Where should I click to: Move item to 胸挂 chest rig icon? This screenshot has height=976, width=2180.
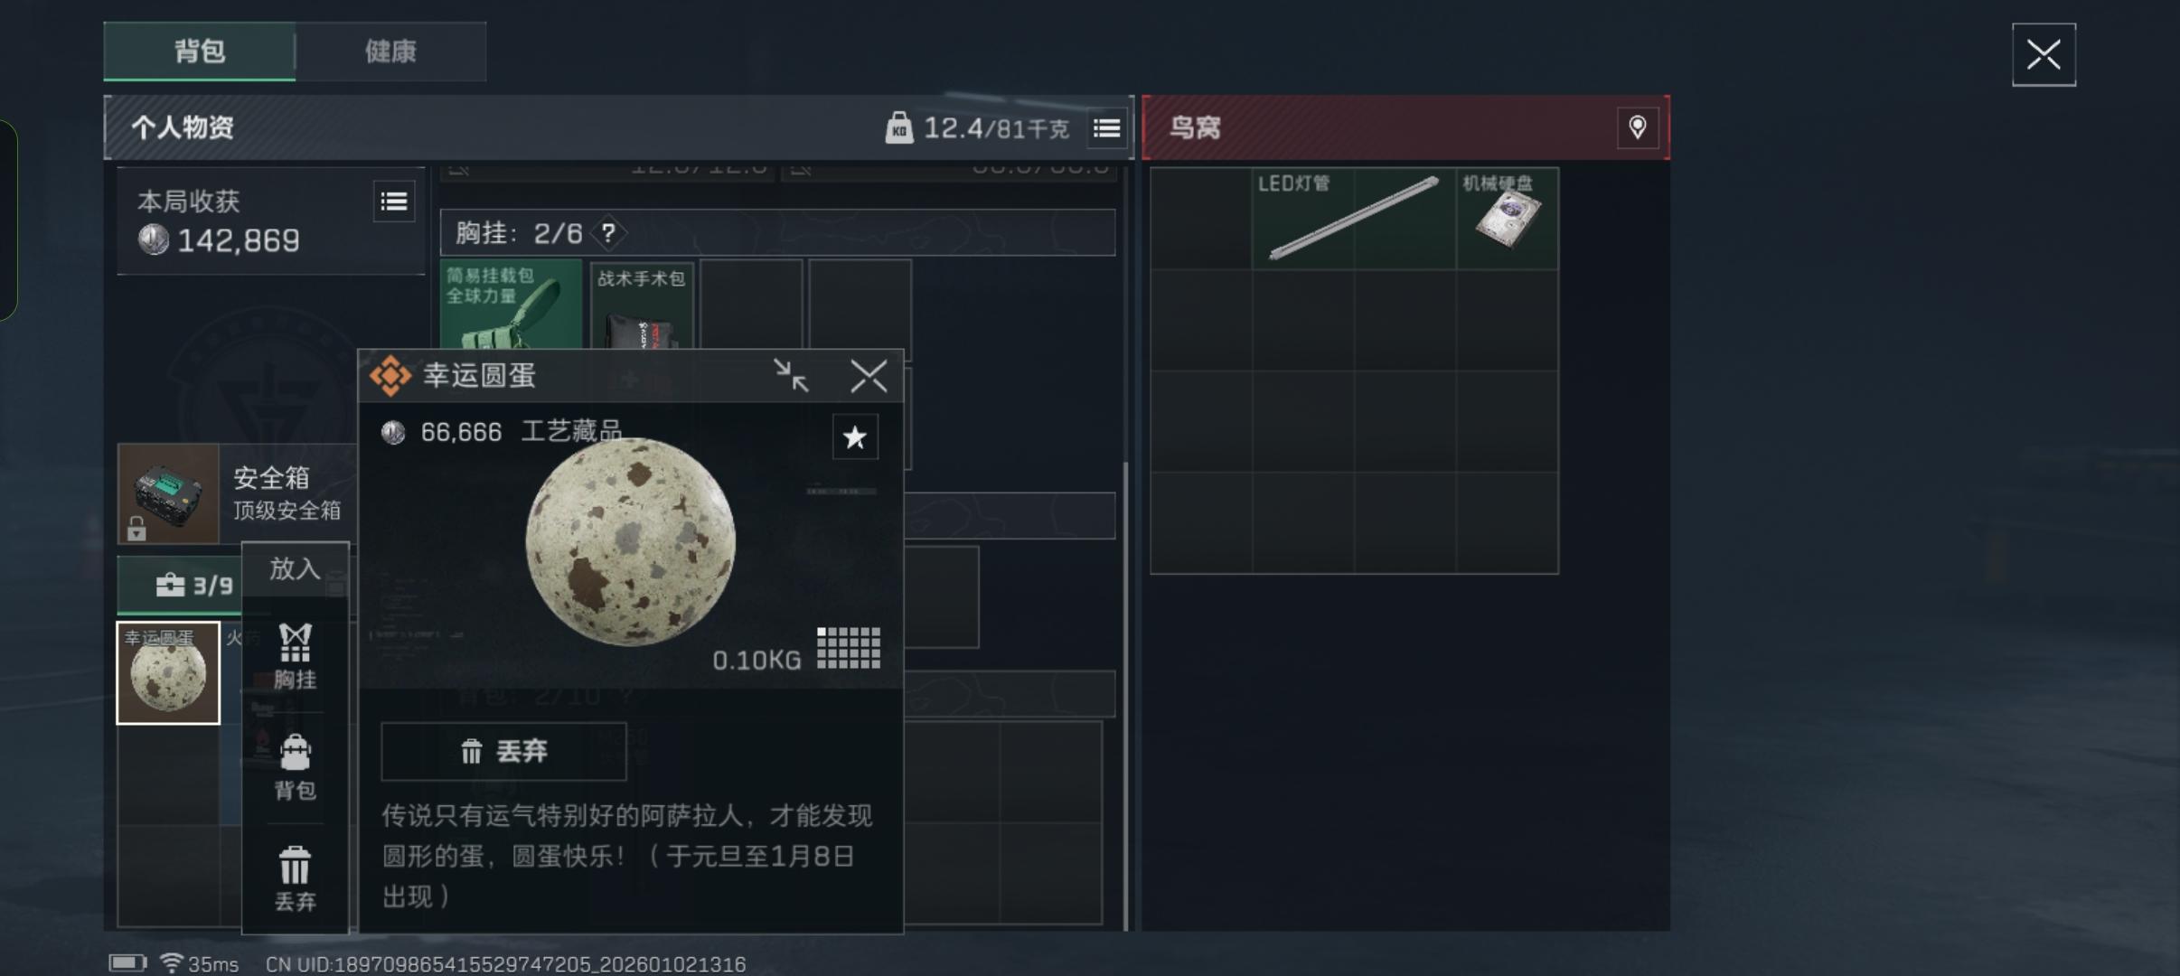point(295,656)
